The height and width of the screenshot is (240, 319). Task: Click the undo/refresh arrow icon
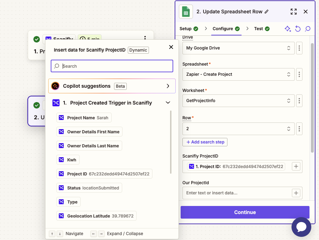(298, 29)
